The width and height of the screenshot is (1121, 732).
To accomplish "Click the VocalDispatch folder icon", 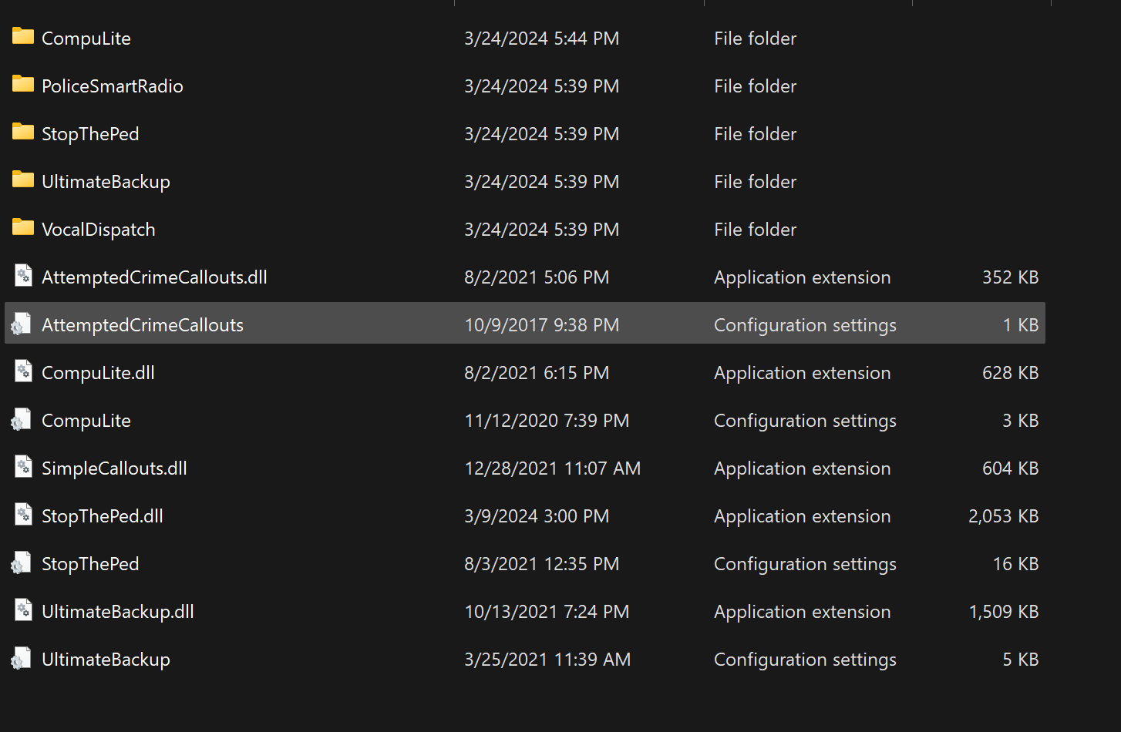I will click(23, 228).
